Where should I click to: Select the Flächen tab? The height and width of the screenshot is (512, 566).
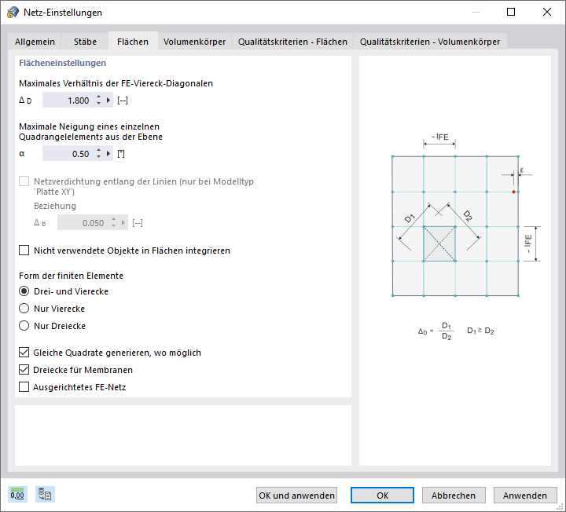[x=133, y=42]
